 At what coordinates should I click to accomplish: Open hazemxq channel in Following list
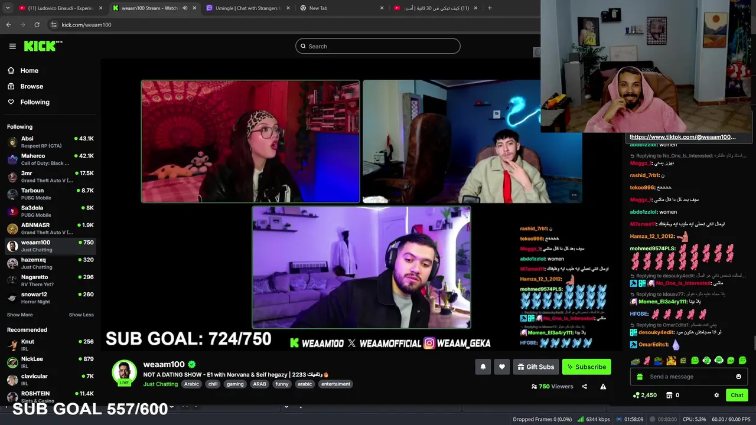pyautogui.click(x=50, y=263)
